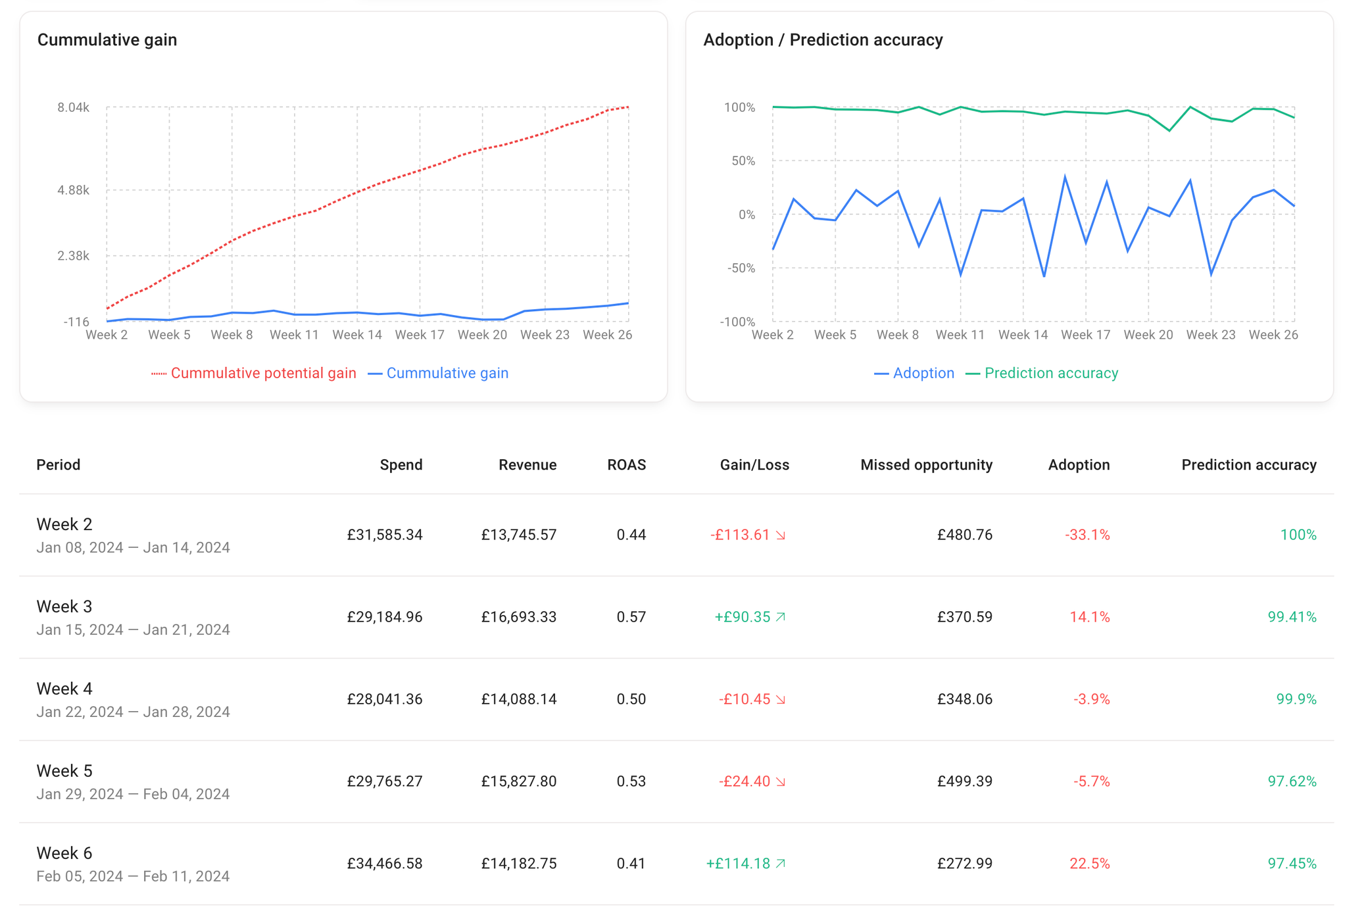The image size is (1347, 913).
Task: Click the spend value £31,585.34
Action: (x=385, y=535)
